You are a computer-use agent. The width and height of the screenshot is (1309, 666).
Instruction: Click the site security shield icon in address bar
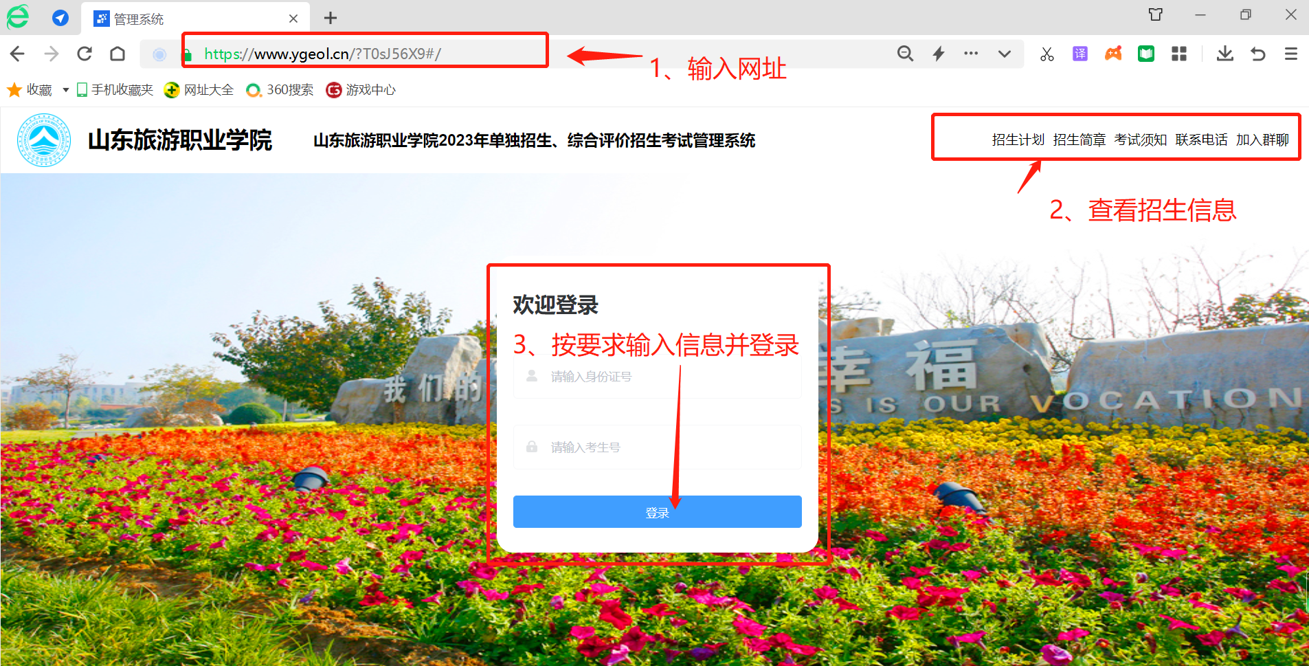pos(187,55)
